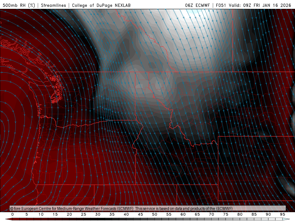The height and width of the screenshot is (221, 295).
Task: Click the 'College of DuPage NEXLAB' text
Action: tap(101, 5)
